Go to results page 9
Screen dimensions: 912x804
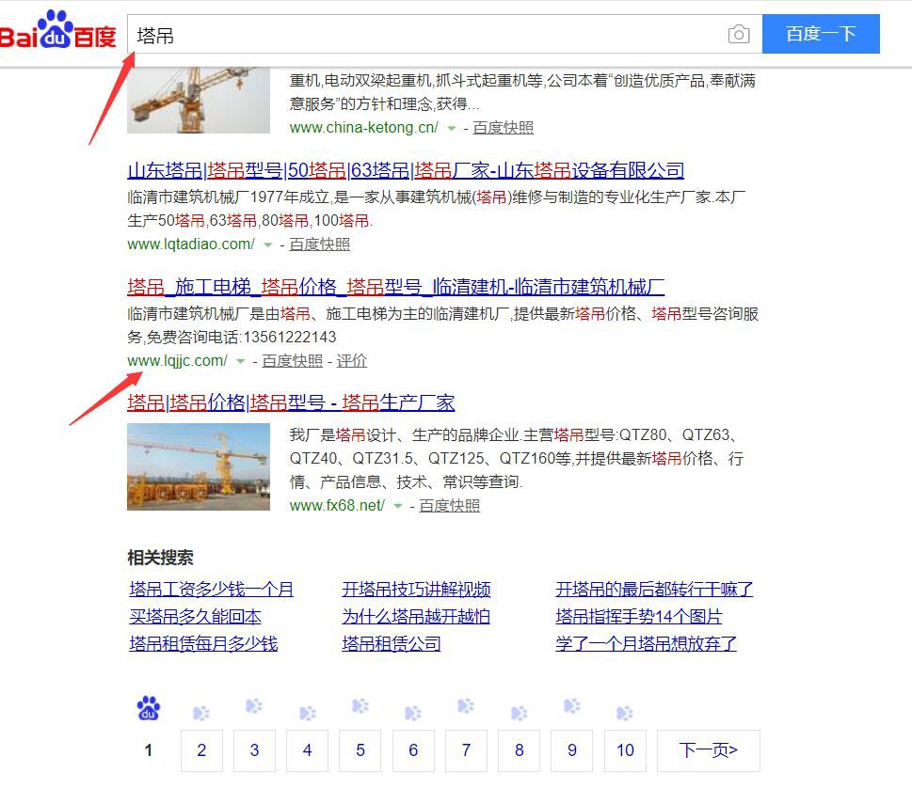pos(571,750)
